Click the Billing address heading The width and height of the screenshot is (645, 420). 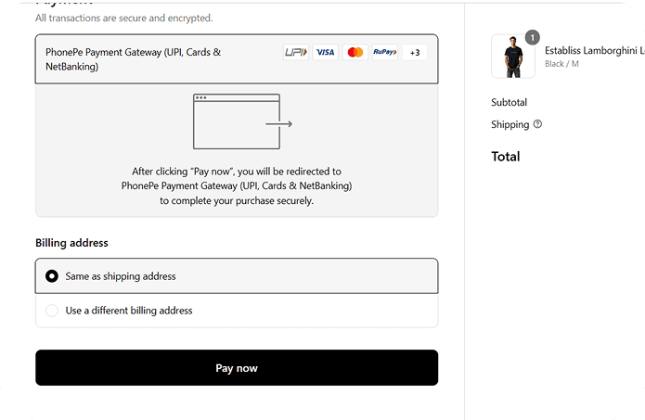[x=71, y=243]
